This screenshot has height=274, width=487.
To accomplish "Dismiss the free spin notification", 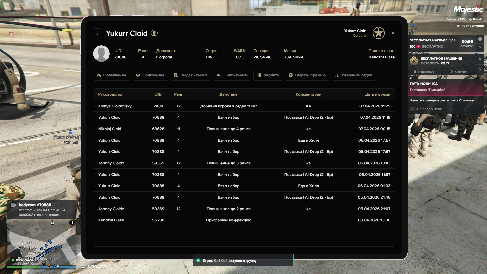I will (480, 59).
